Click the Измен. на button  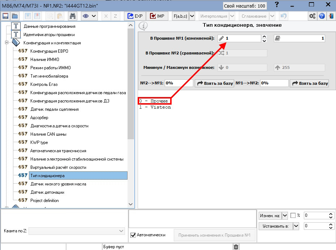(x=270, y=215)
